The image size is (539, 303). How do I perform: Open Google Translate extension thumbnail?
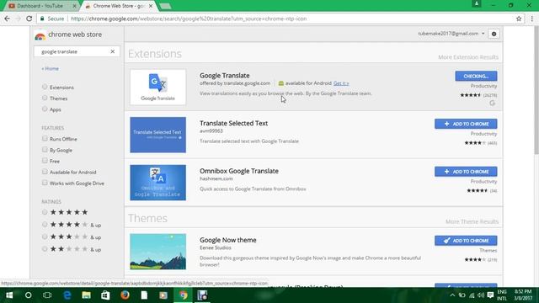tap(157, 87)
